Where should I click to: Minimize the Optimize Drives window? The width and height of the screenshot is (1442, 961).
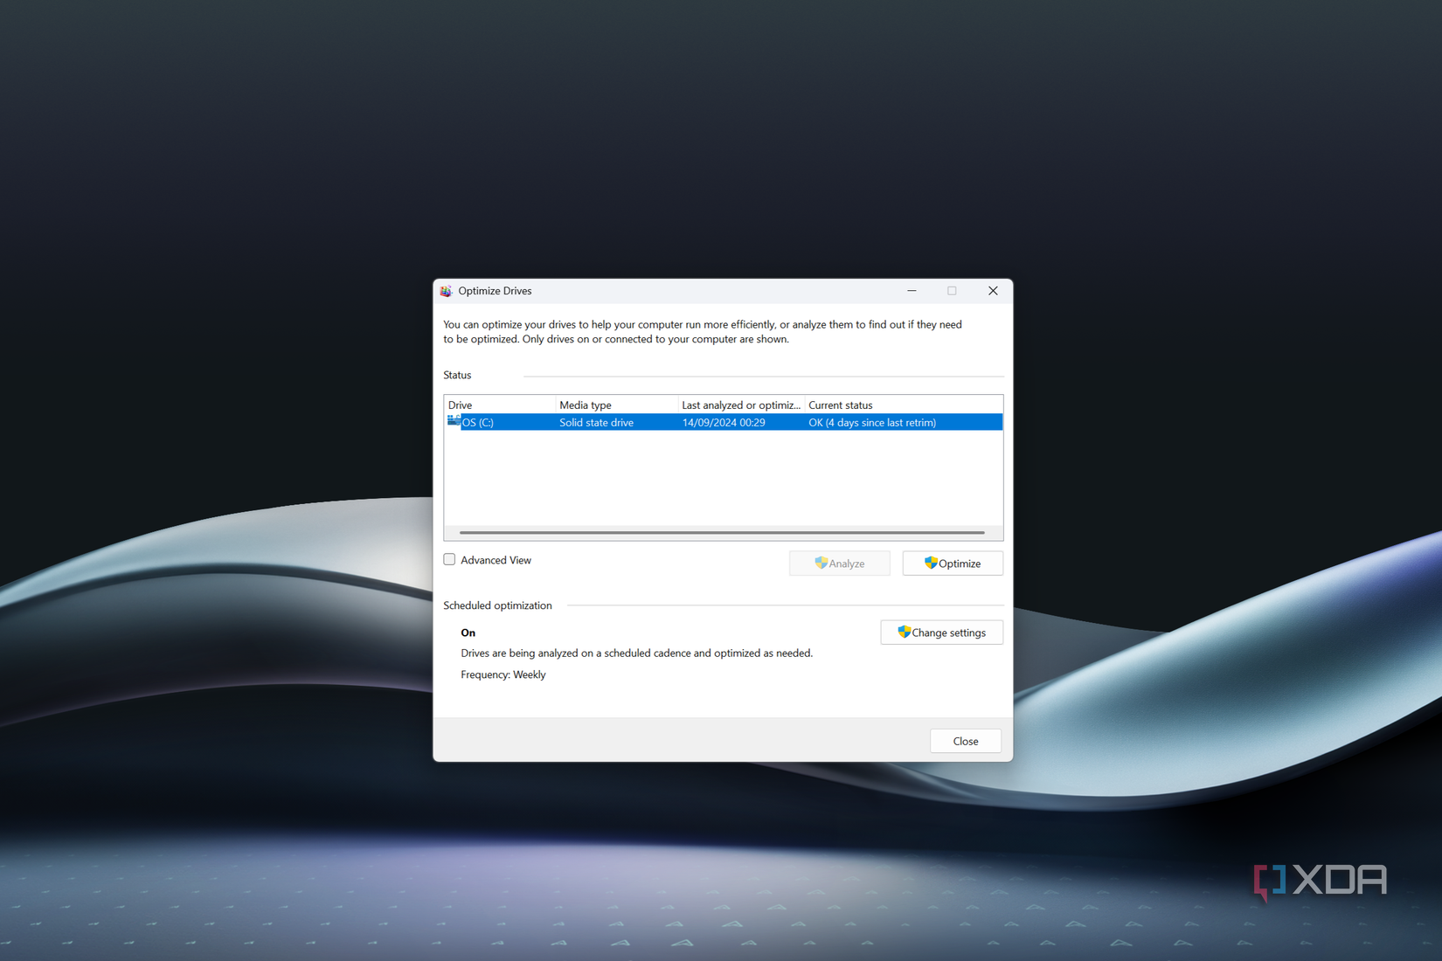(912, 291)
